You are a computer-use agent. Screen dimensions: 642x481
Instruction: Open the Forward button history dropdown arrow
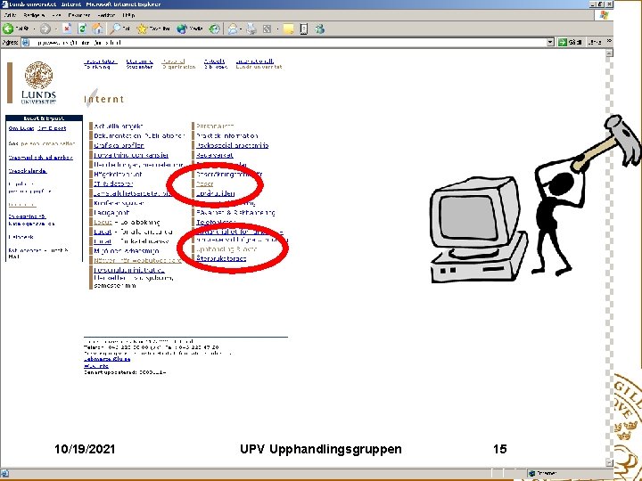pos(55,29)
